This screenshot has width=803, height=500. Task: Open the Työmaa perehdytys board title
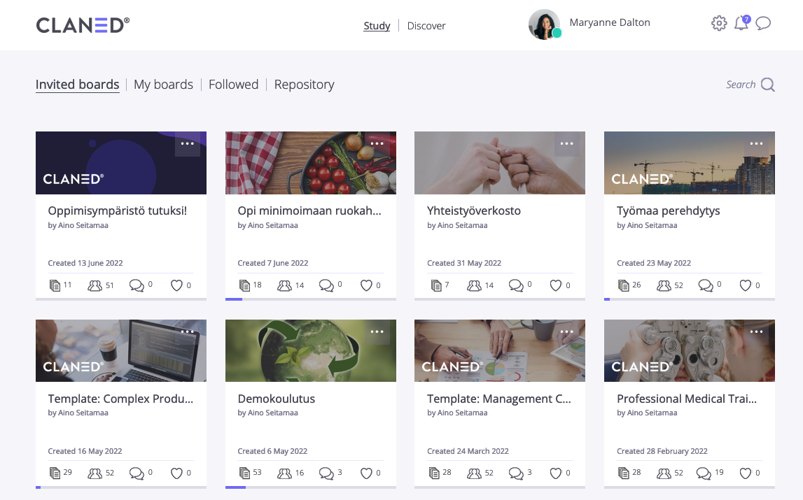point(669,211)
